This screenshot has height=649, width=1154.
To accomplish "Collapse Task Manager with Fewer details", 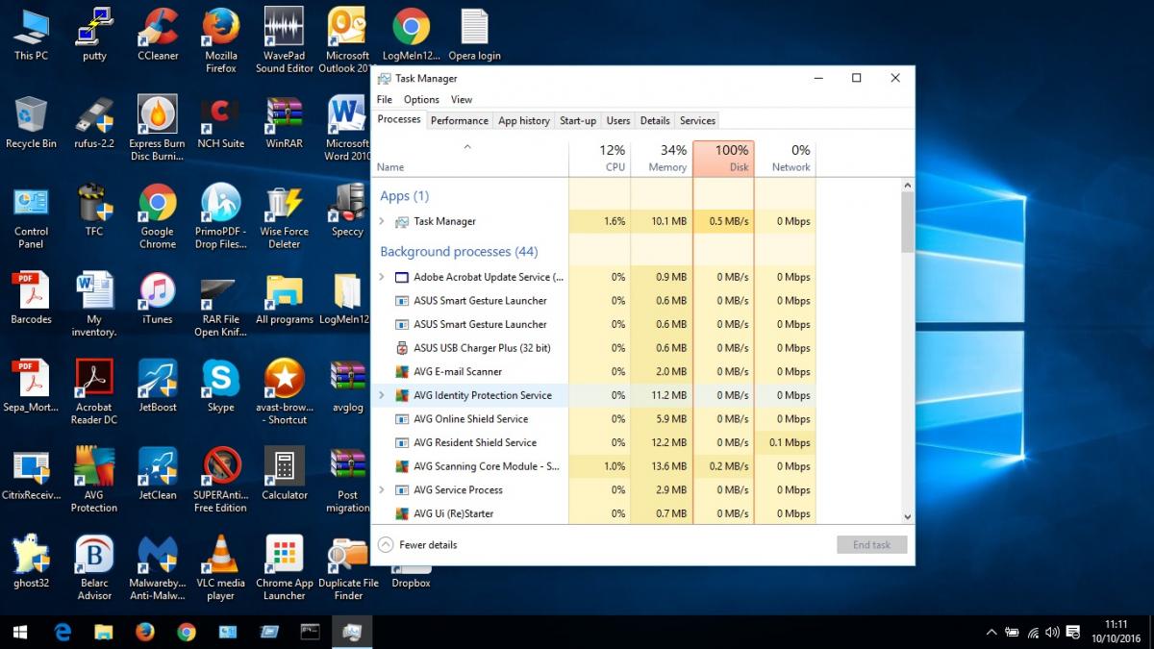I will [418, 545].
